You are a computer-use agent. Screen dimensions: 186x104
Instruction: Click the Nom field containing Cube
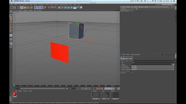153,63
